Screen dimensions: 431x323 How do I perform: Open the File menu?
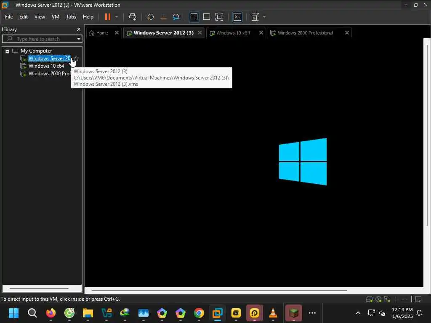(x=9, y=17)
